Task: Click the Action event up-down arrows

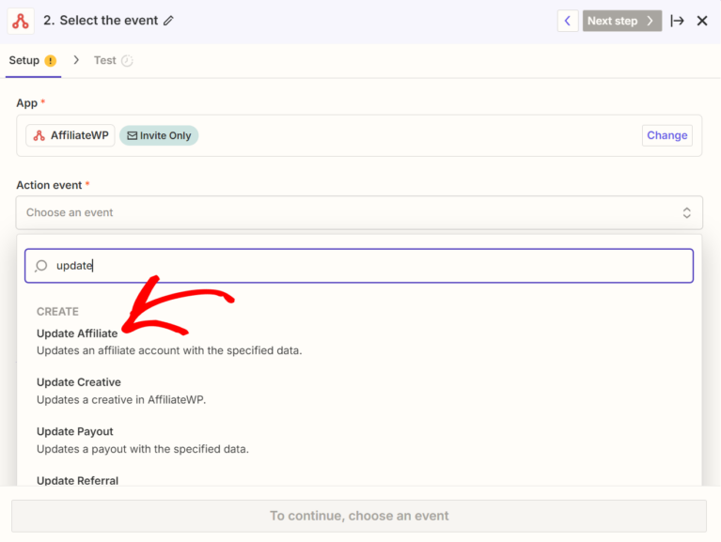Action: (x=686, y=212)
